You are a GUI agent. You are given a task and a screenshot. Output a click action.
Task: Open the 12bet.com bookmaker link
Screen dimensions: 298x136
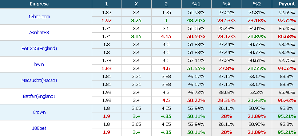pos(39,16)
